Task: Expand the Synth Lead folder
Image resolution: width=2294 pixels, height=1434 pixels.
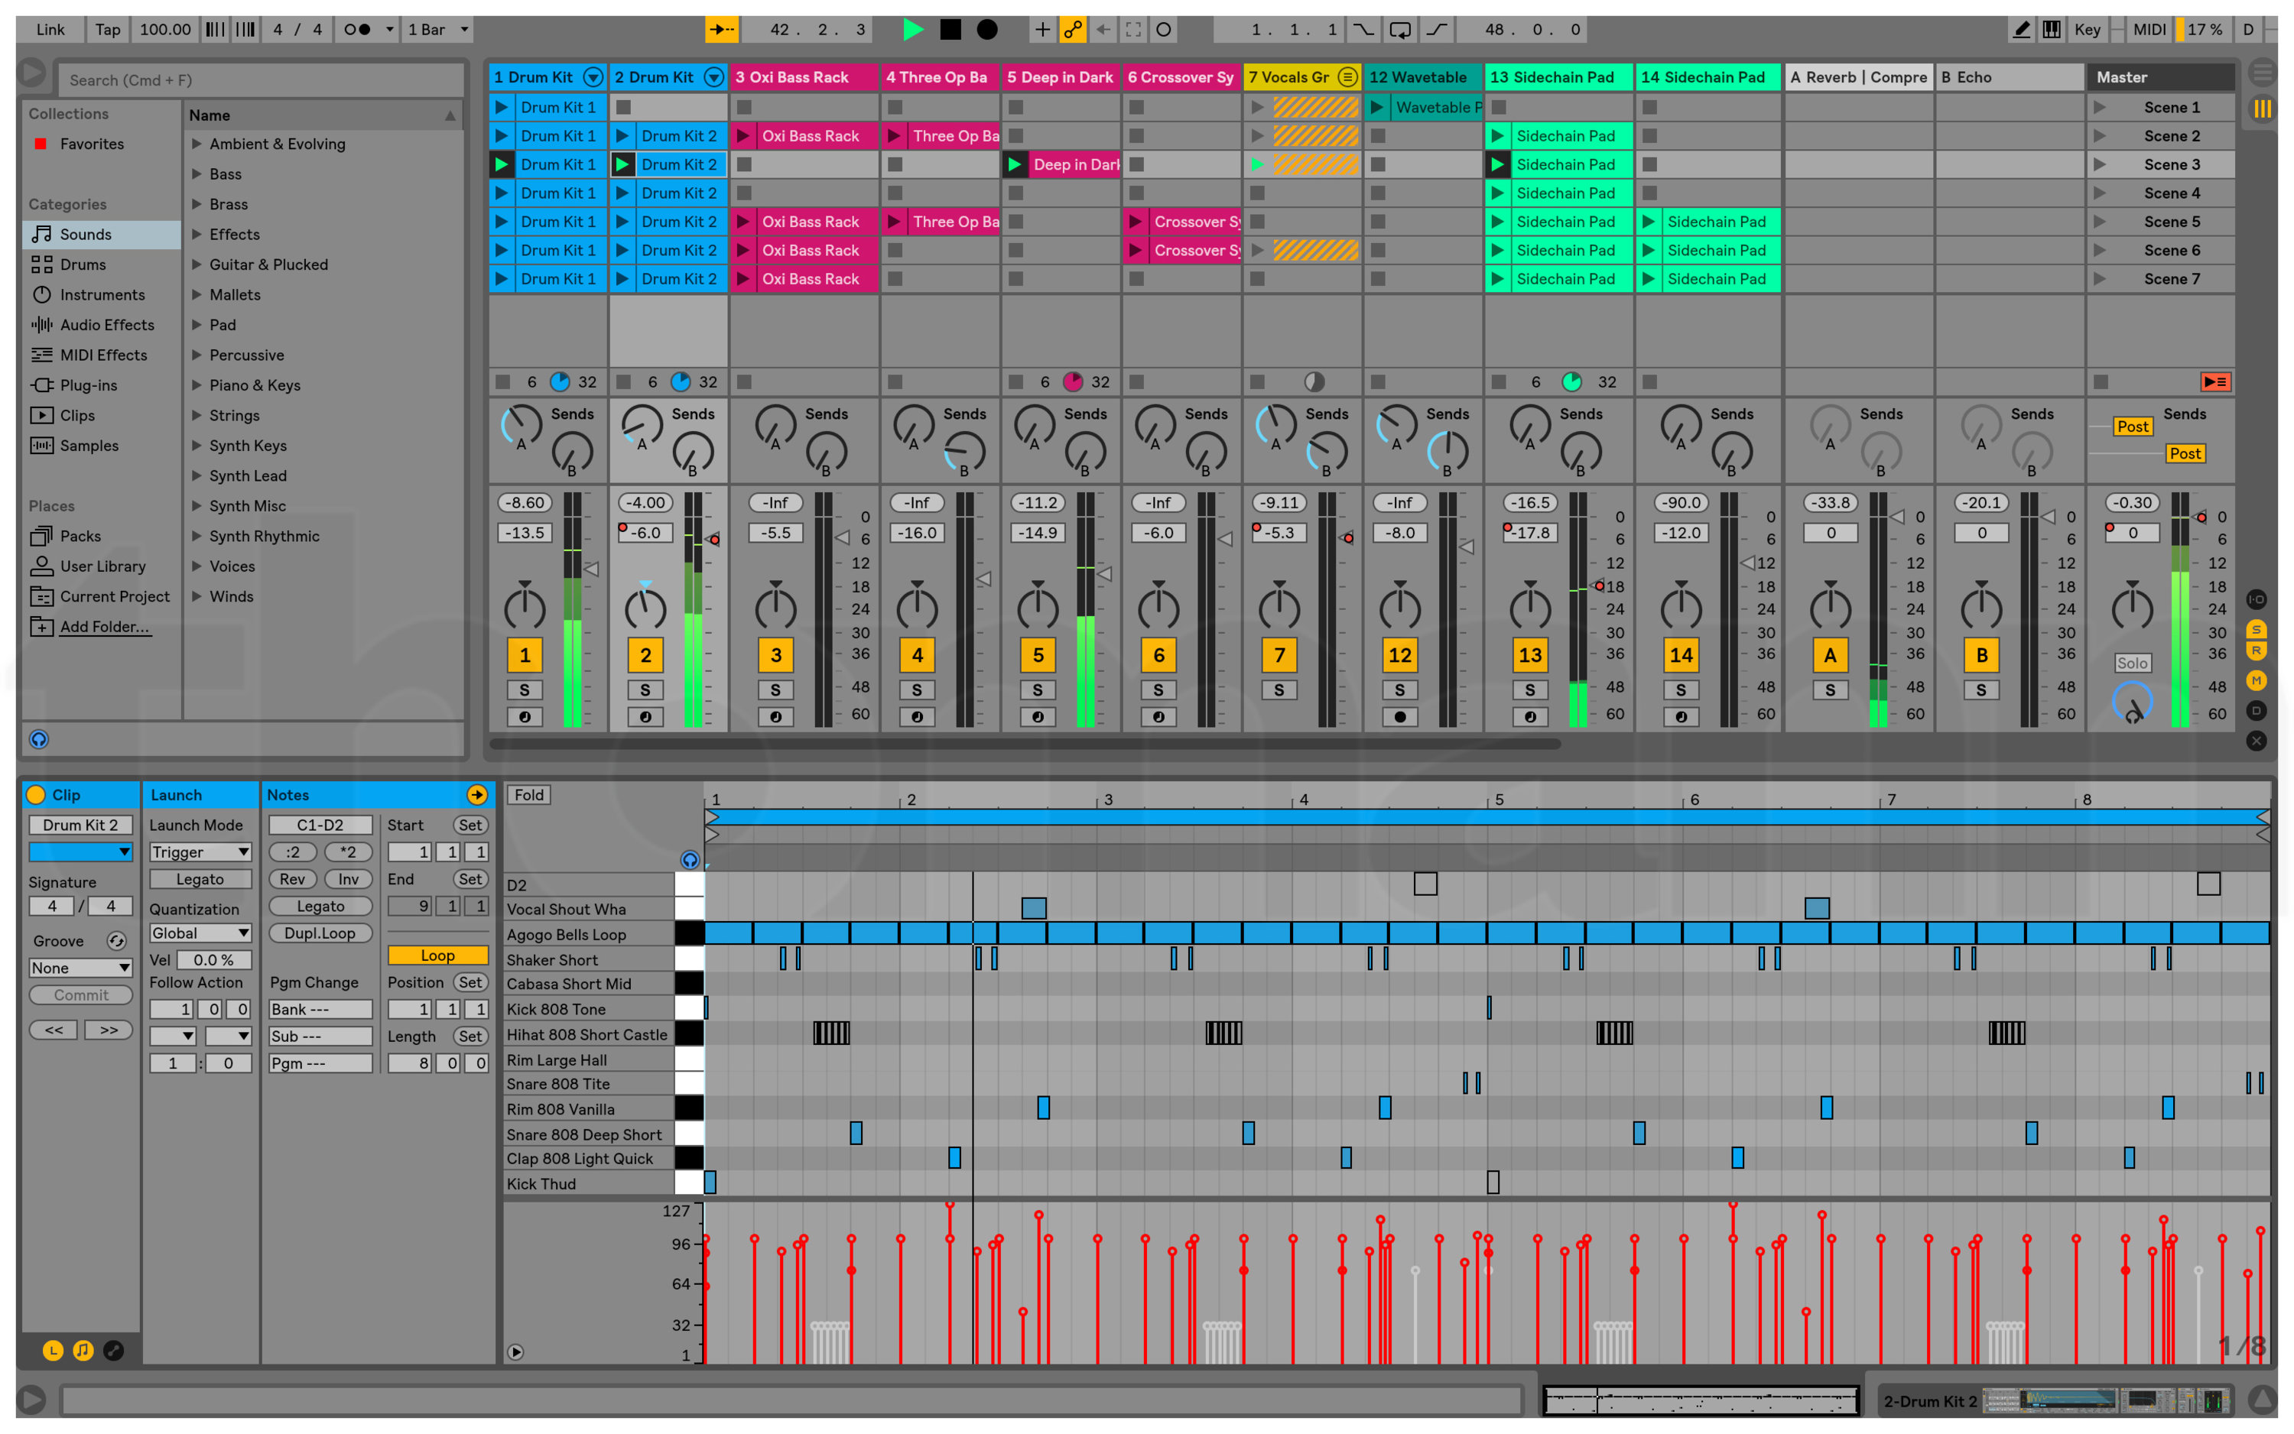Action: tap(197, 476)
